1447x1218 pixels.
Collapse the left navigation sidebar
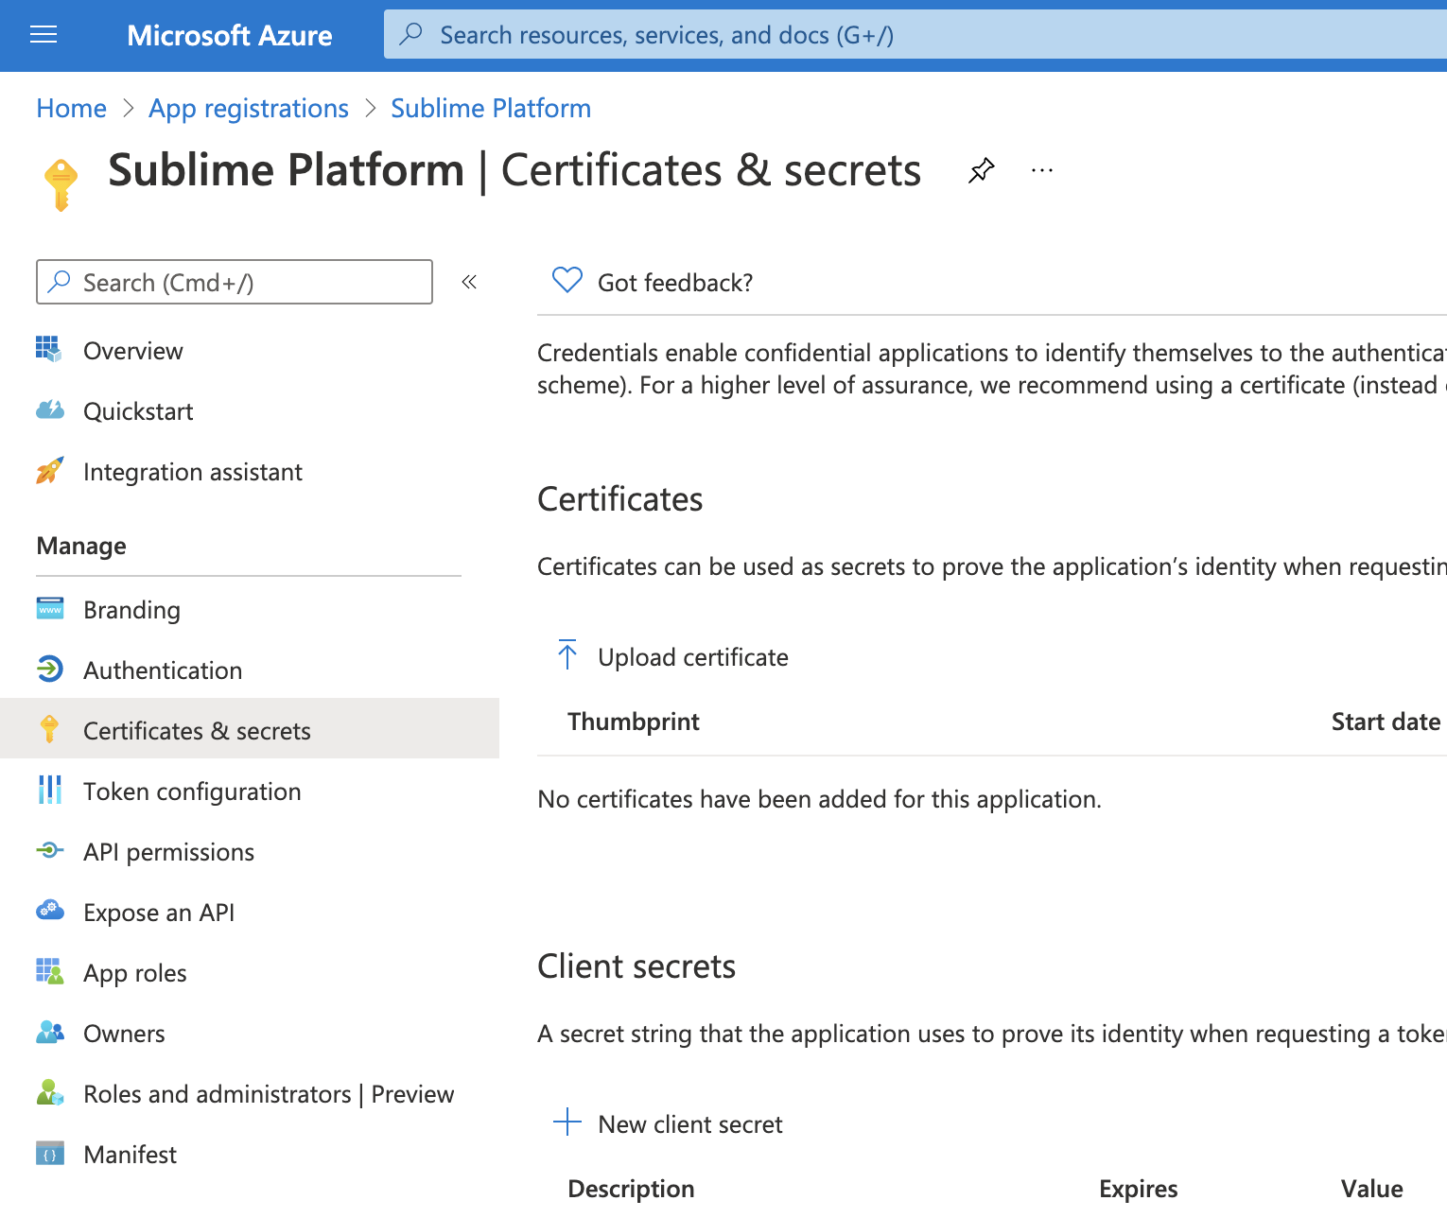[x=469, y=282]
